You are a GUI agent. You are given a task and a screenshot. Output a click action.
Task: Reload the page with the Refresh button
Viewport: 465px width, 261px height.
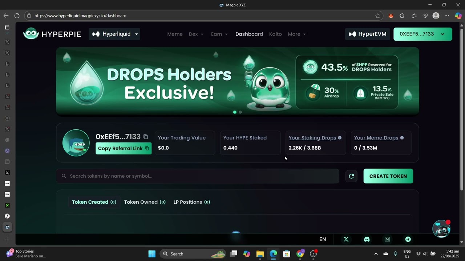pos(17,16)
